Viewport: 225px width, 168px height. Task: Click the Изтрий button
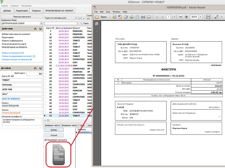tap(54, 135)
